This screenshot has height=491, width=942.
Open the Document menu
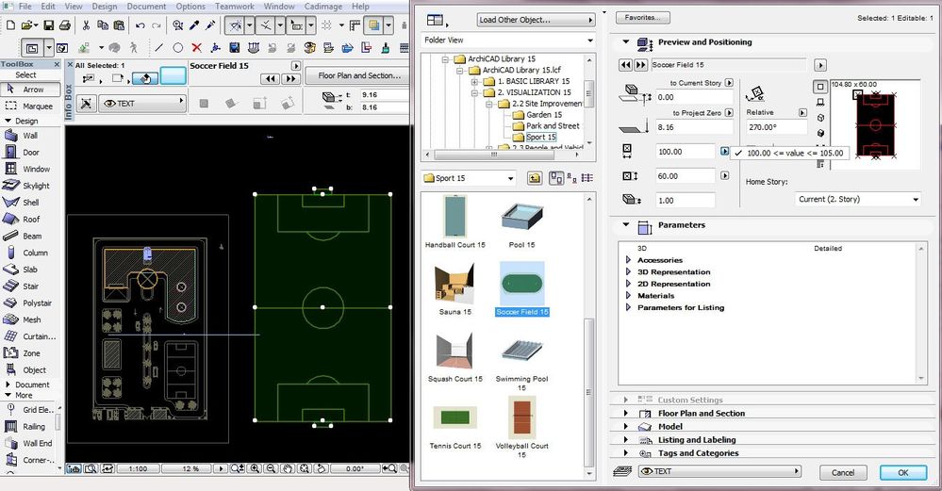pos(146,7)
